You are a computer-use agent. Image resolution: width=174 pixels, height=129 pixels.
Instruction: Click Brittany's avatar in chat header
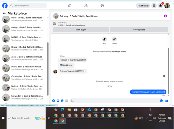[56, 16]
